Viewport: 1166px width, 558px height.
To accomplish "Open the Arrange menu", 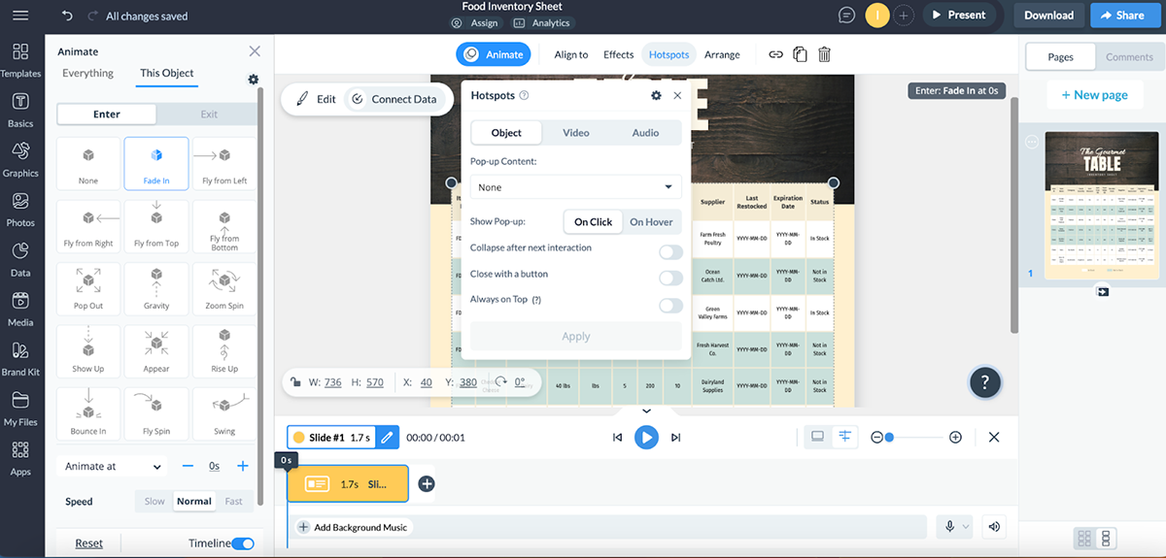I will (722, 55).
